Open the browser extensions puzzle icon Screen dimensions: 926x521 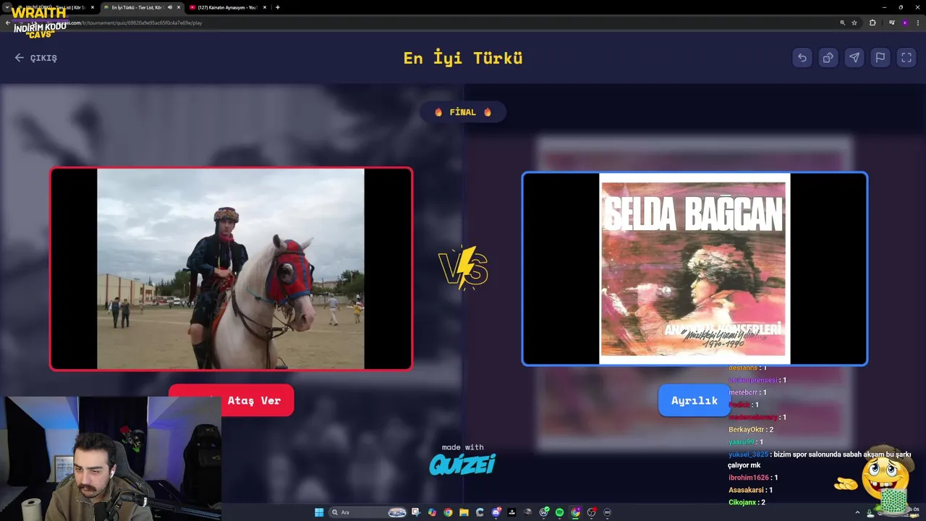(x=872, y=22)
